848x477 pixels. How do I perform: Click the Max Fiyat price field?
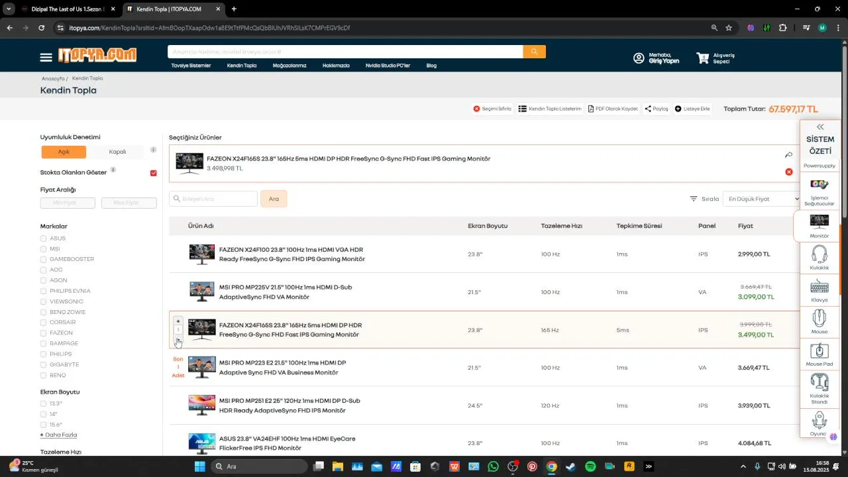click(129, 203)
